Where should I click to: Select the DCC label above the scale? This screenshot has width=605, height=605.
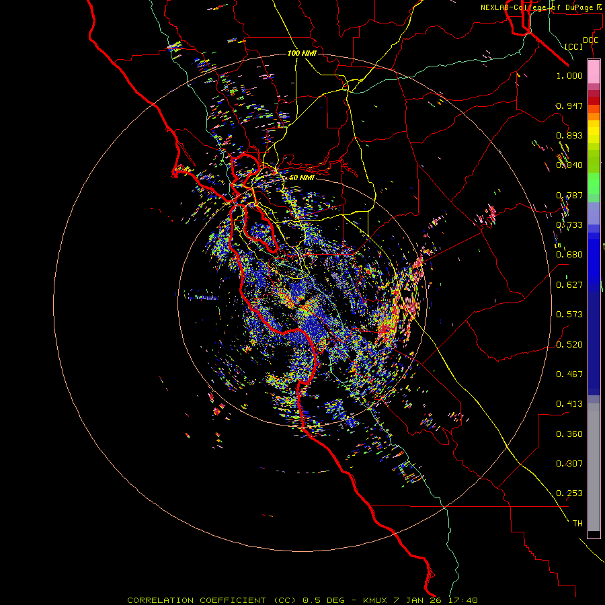pos(590,40)
